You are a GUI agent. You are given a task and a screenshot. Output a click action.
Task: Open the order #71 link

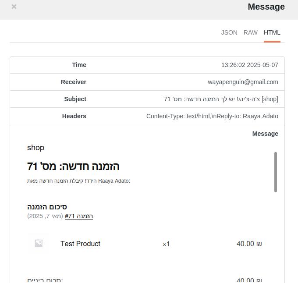[79, 216]
